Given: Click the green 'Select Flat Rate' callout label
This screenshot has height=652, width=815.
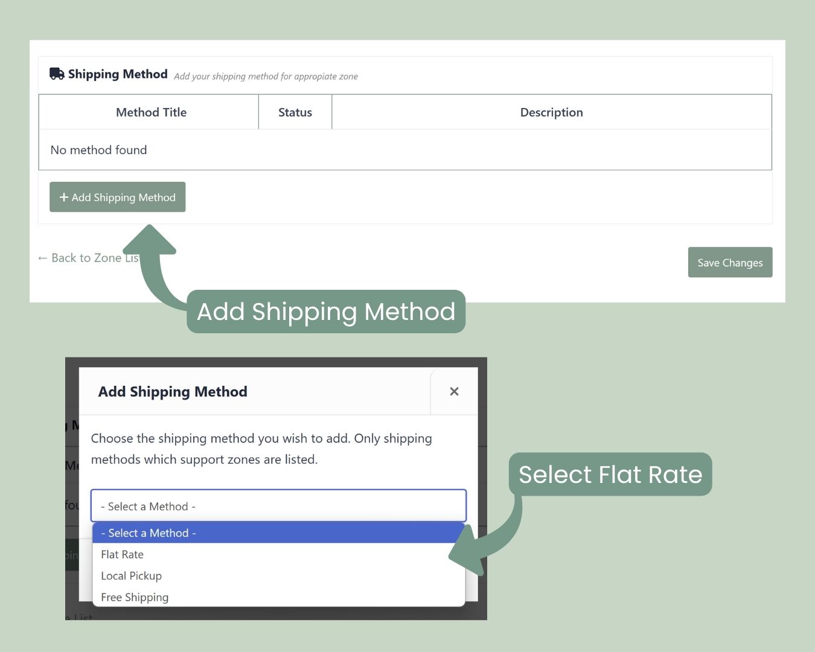Looking at the screenshot, I should point(610,475).
